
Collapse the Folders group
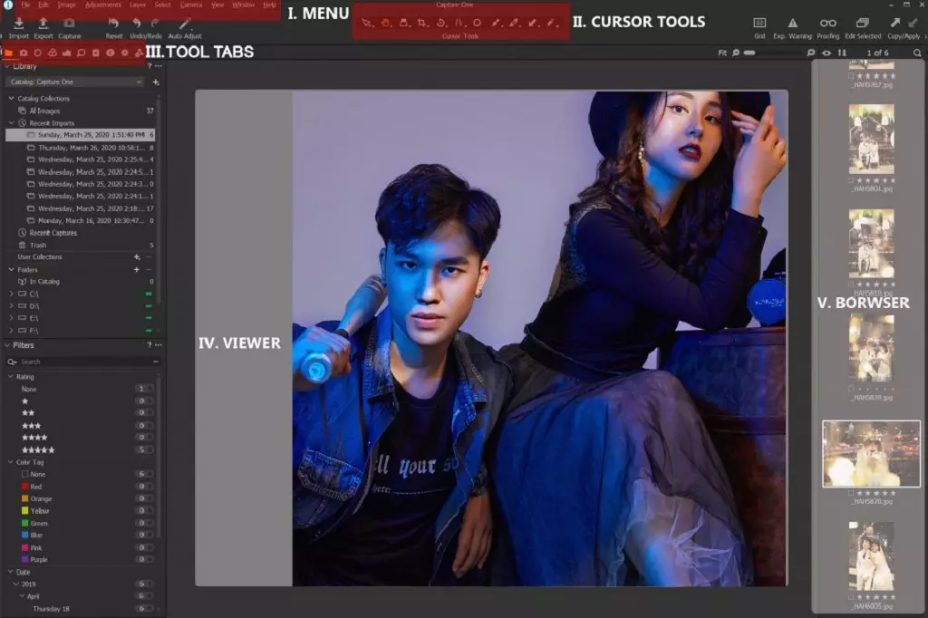pos(11,269)
